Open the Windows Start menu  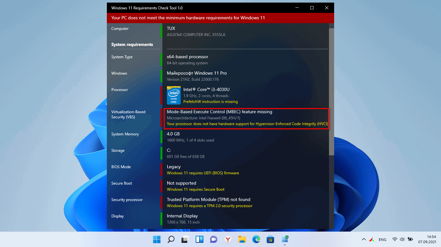[x=157, y=239]
